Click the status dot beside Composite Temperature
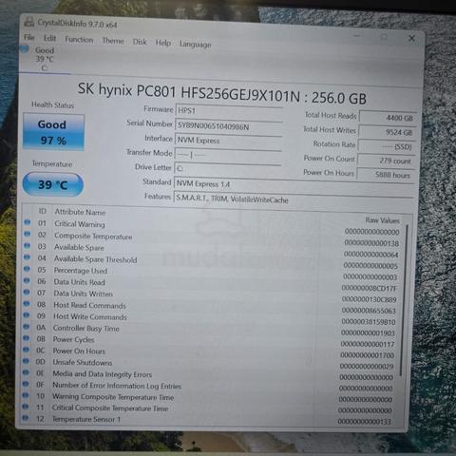The image size is (456, 456). [28, 234]
